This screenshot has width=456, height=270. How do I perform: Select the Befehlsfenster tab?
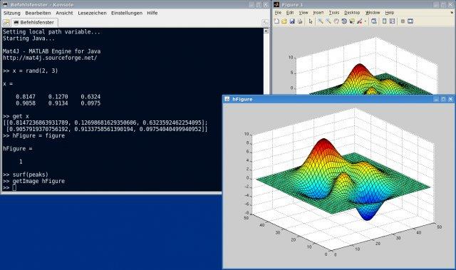pyautogui.click(x=34, y=22)
